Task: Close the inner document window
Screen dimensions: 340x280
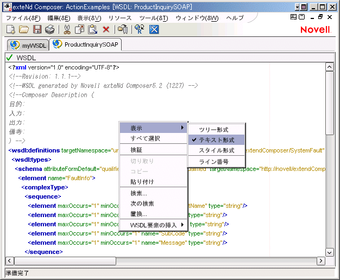Action: [x=330, y=17]
